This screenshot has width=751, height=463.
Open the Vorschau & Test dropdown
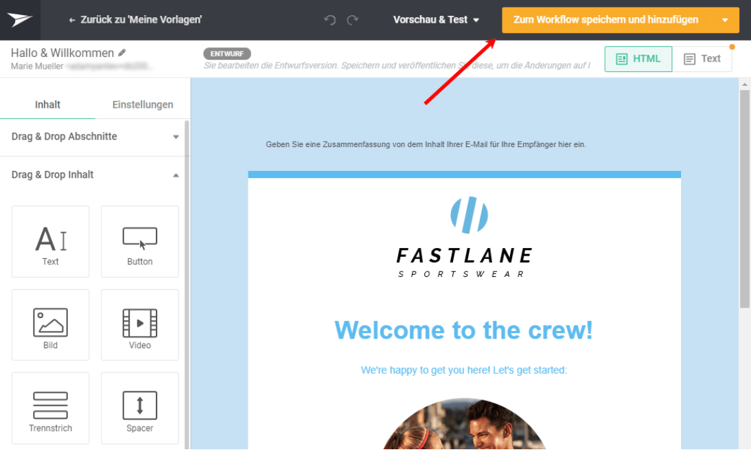436,20
